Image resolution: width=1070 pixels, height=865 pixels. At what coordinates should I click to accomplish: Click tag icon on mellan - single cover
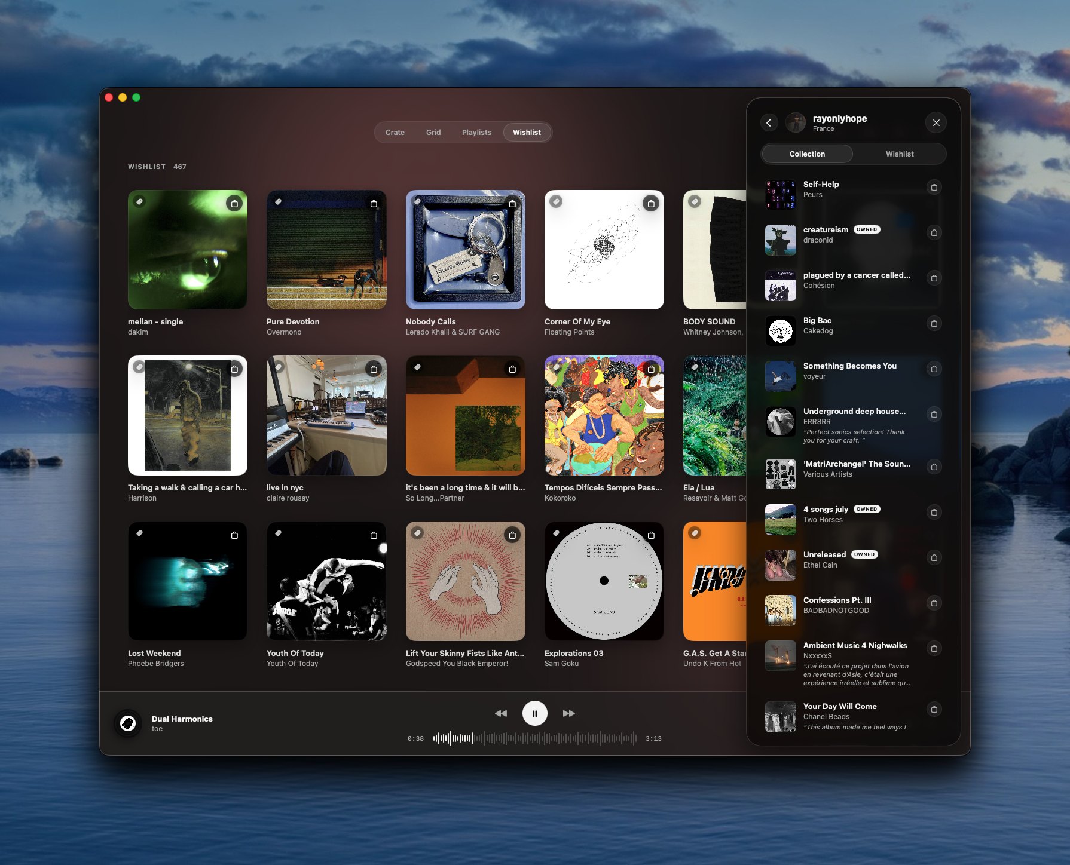pos(139,202)
